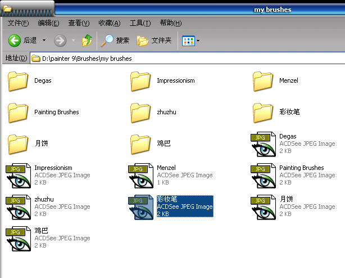
Task: Click the title bar folder icon
Action: (x=7, y=8)
